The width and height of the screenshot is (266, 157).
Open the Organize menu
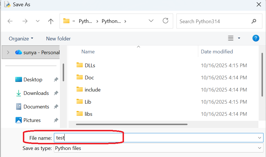point(21,39)
